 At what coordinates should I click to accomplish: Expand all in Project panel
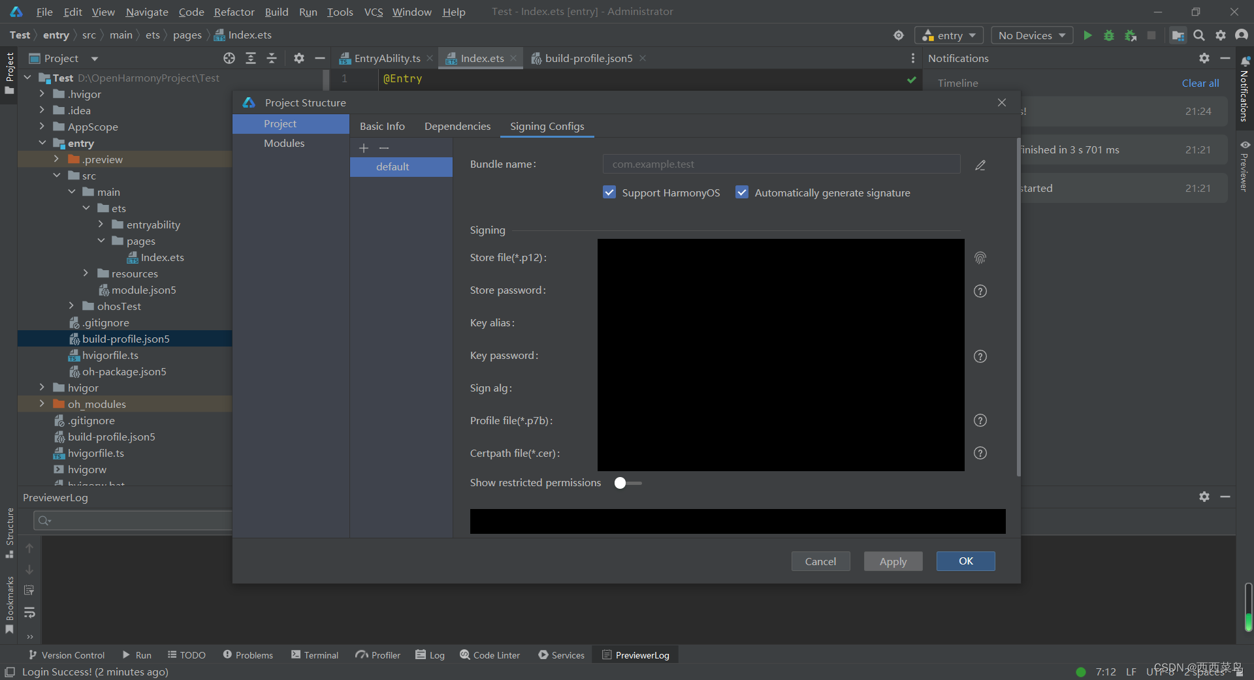[x=251, y=58]
